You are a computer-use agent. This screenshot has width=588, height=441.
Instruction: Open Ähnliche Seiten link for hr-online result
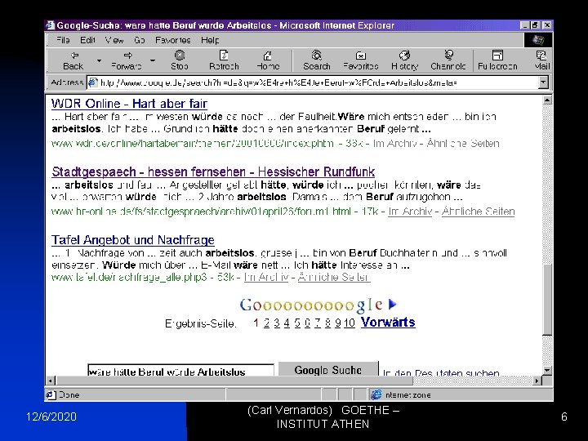click(478, 212)
